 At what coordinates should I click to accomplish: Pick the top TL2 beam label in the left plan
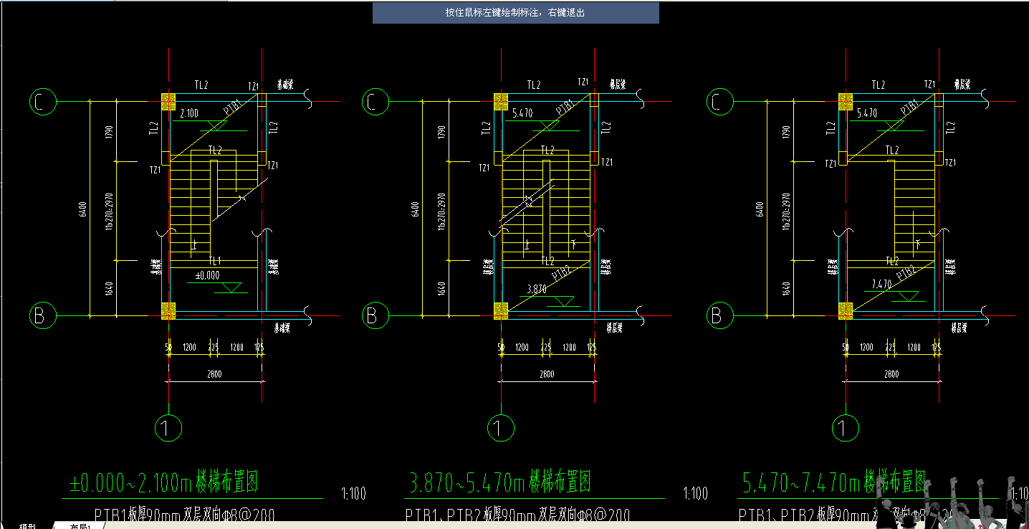pos(201,85)
